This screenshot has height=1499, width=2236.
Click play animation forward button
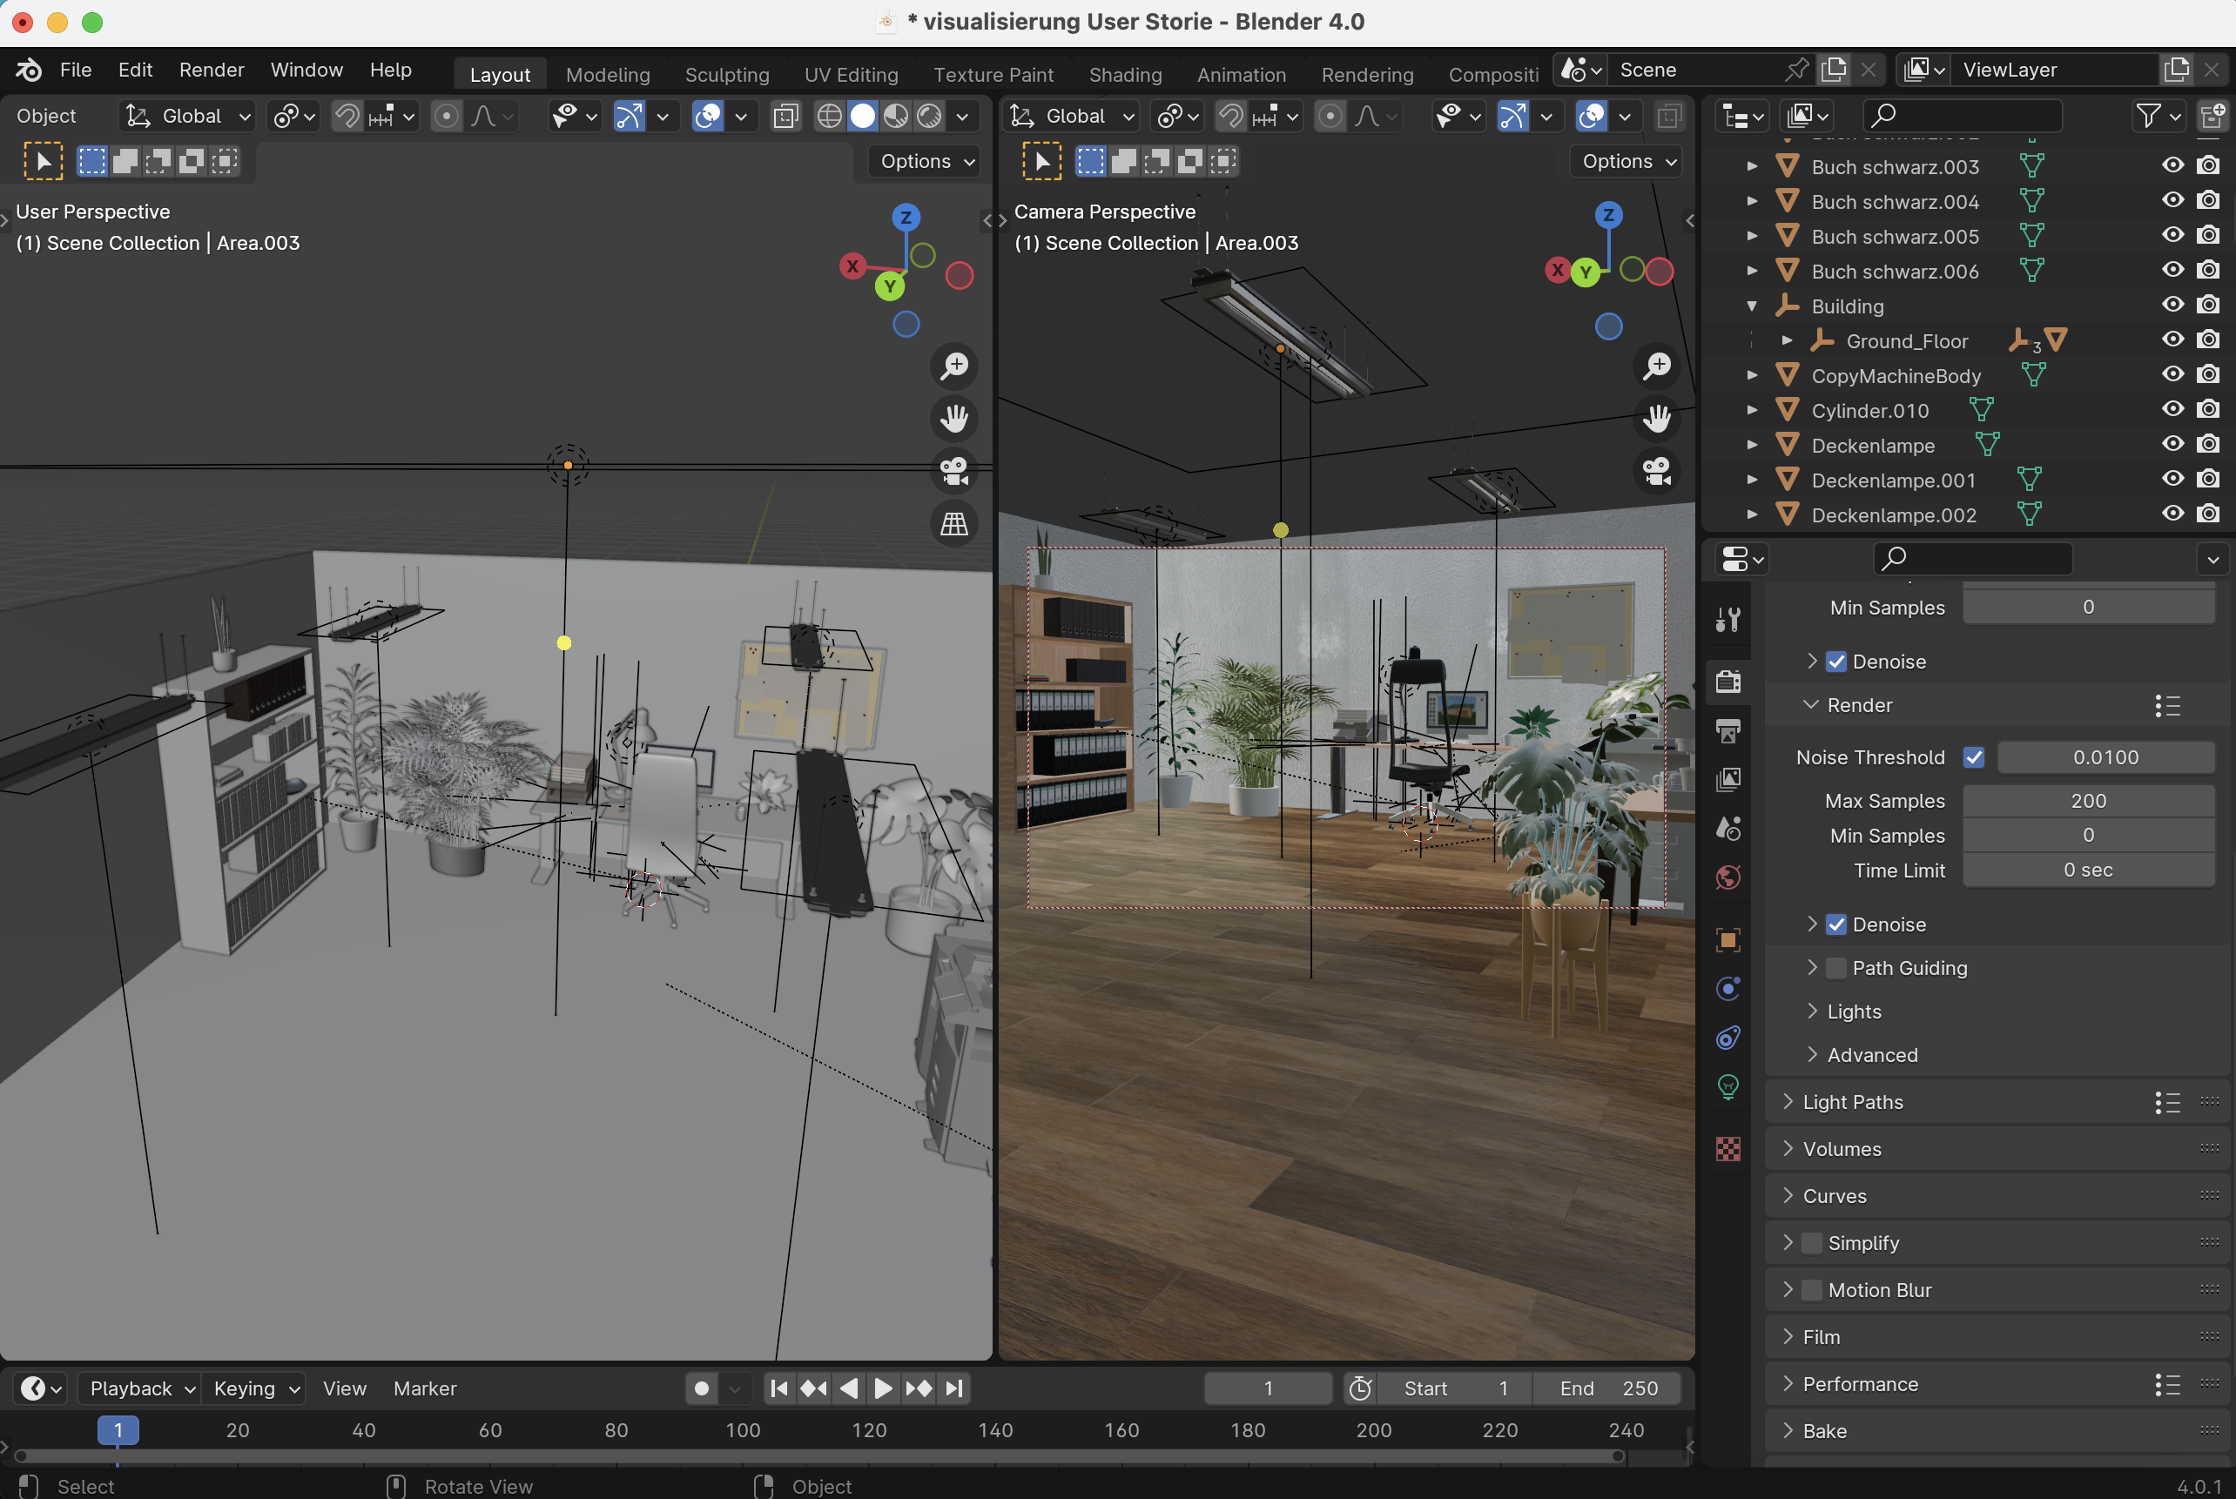pyautogui.click(x=882, y=1388)
